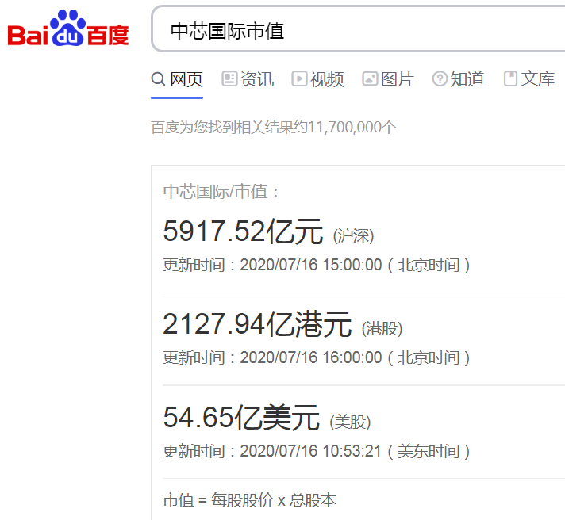Image resolution: width=565 pixels, height=520 pixels.
Task: Click the value 54.65亿美元
Action: (x=241, y=418)
